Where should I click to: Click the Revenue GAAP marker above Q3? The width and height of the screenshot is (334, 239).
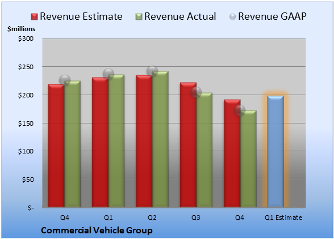pos(196,92)
